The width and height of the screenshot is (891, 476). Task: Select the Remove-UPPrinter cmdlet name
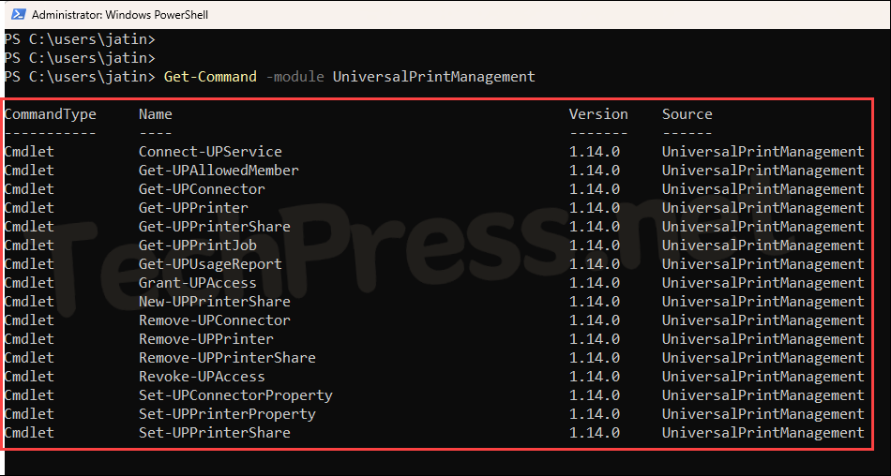point(206,339)
